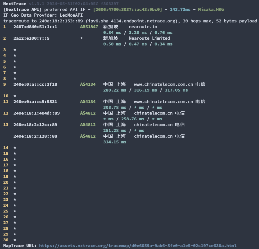Viewport: 259px width, 249px height.
Task: Click the AS4812 label on hop 12
Action: tap(88, 113)
